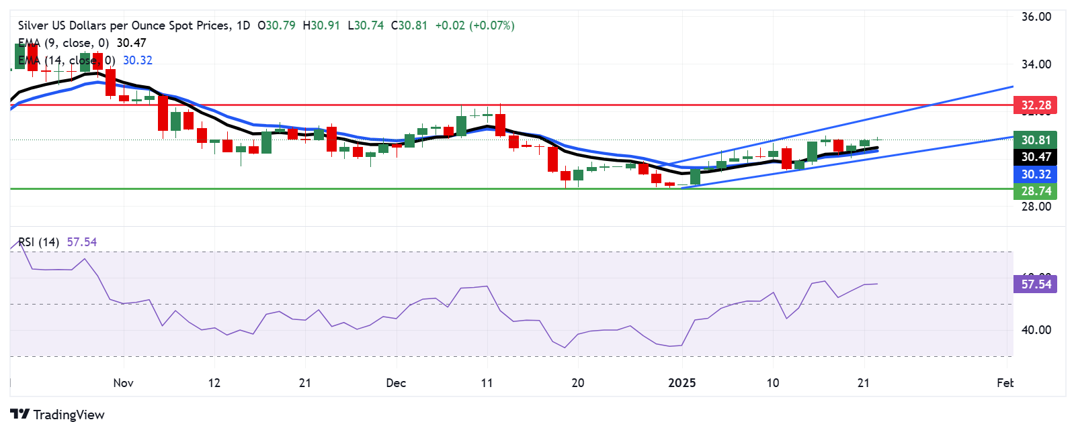Click the Nov date axis label
Viewport: 1076px width, 432px height.
click(x=123, y=383)
